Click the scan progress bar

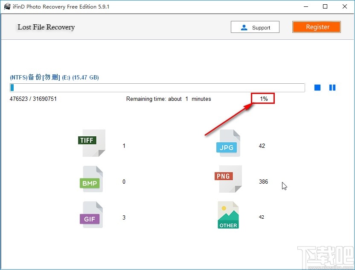(x=157, y=88)
